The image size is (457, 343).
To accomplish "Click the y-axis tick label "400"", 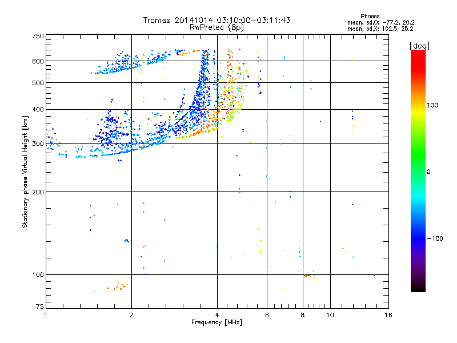I will [38, 110].
